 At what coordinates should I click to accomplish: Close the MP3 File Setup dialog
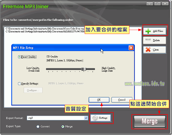[131, 48]
